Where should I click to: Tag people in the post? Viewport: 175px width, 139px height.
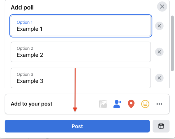117,104
